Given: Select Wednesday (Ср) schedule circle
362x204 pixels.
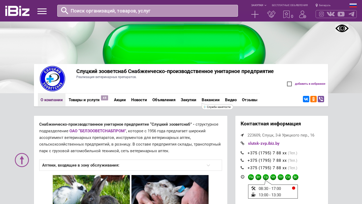Looking at the screenshot, I should [266, 177].
